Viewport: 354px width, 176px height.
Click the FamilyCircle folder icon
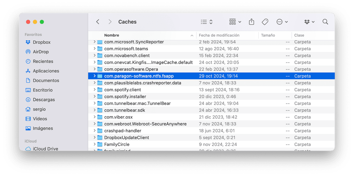pyautogui.click(x=100, y=144)
